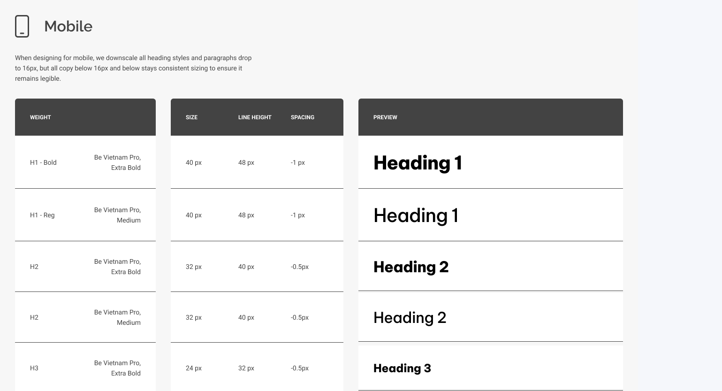722x391 pixels.
Task: Click the LINE HEIGHT column header
Action: tap(255, 117)
